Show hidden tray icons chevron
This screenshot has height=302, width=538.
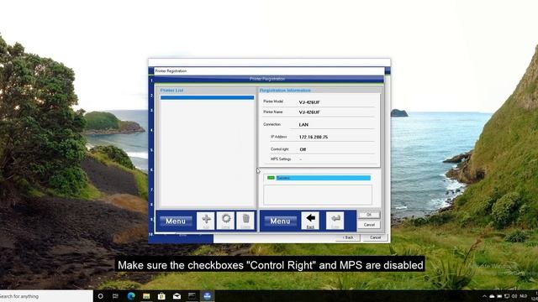pos(484,296)
